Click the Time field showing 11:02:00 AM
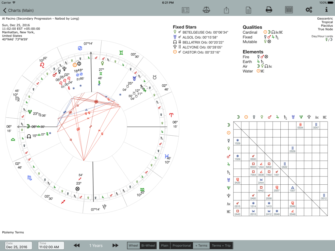Screen dimensions: 335x251 [51, 245]
